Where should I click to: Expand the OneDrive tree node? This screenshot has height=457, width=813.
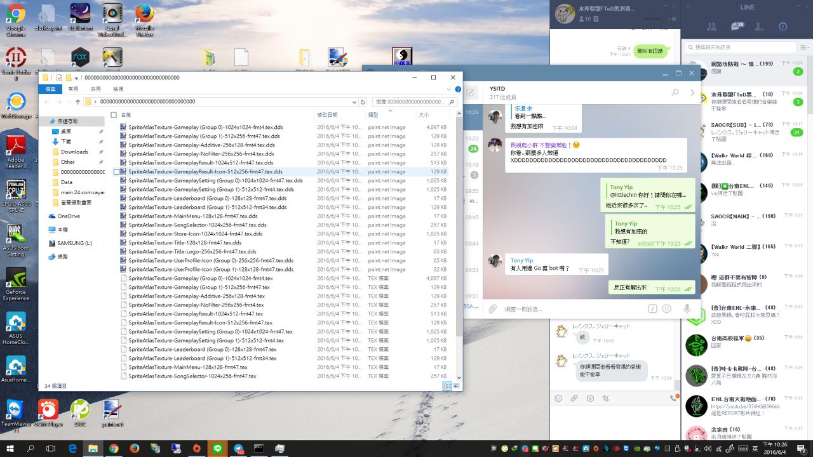(x=44, y=216)
